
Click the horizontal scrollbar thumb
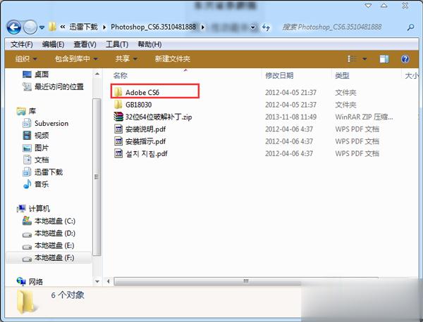tap(246, 281)
